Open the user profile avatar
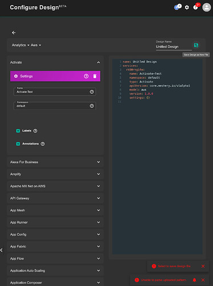 pos(207,7)
